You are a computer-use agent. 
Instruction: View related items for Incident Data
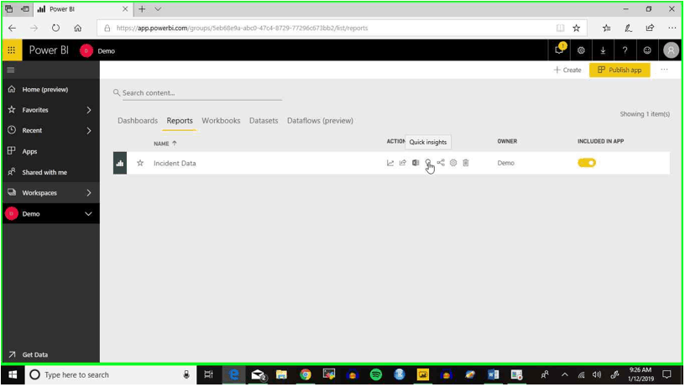click(x=441, y=163)
